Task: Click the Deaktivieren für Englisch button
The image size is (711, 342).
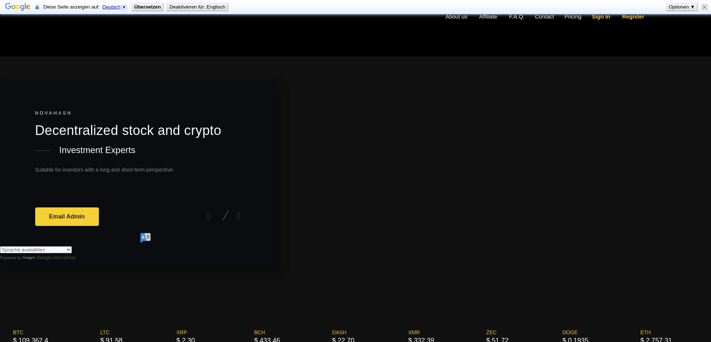Action: coord(197,7)
